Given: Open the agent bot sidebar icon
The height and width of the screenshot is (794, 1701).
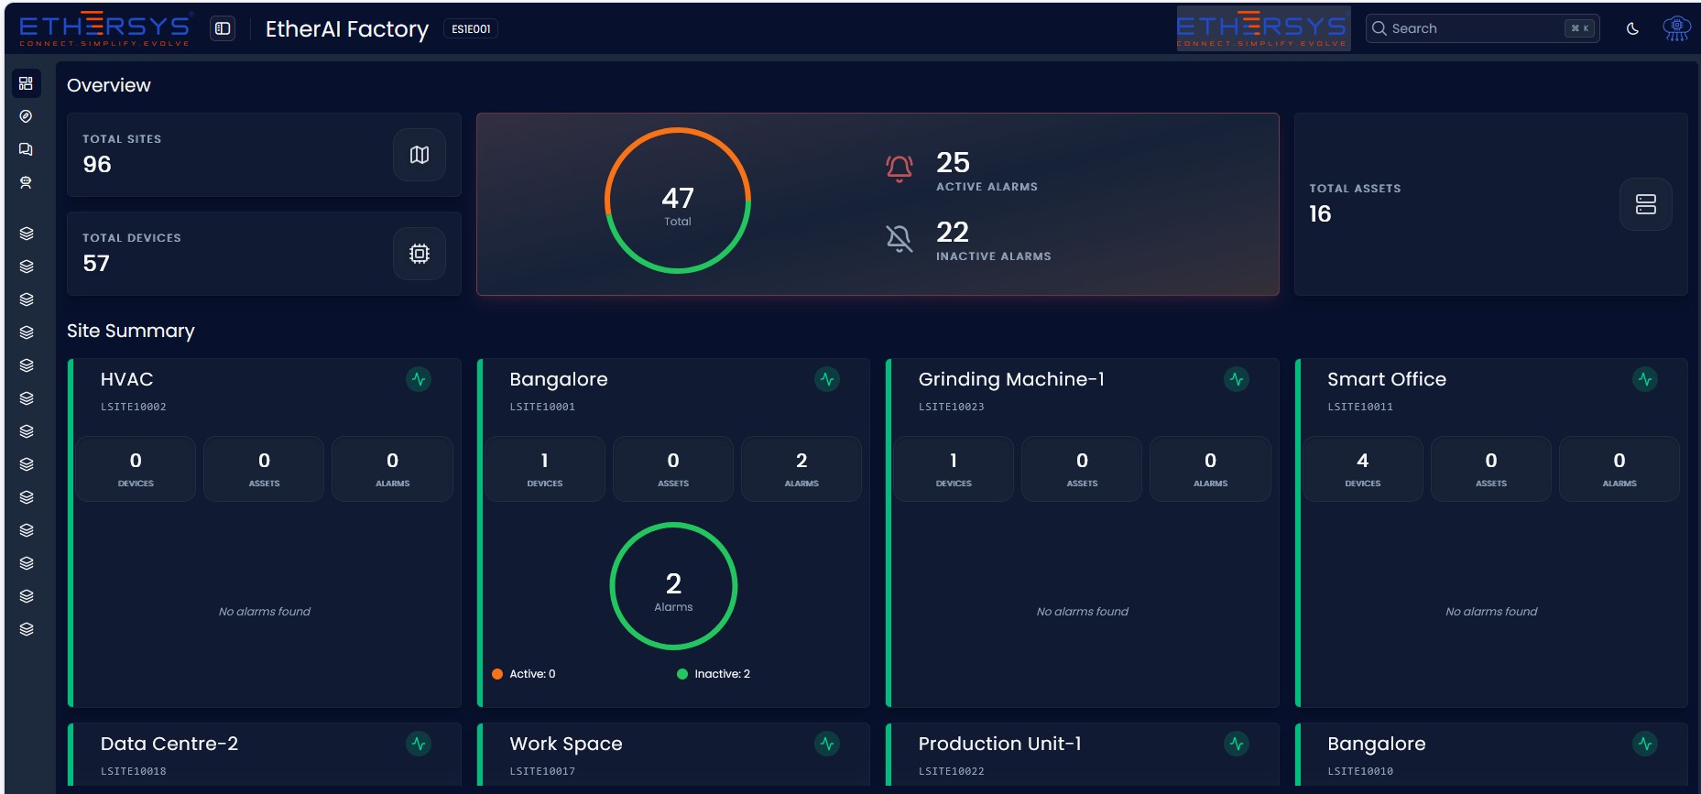Looking at the screenshot, I should (26, 182).
